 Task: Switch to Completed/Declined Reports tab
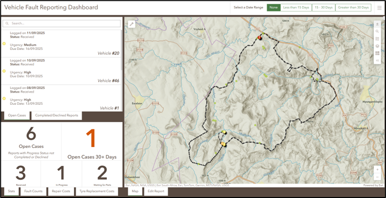(56, 116)
